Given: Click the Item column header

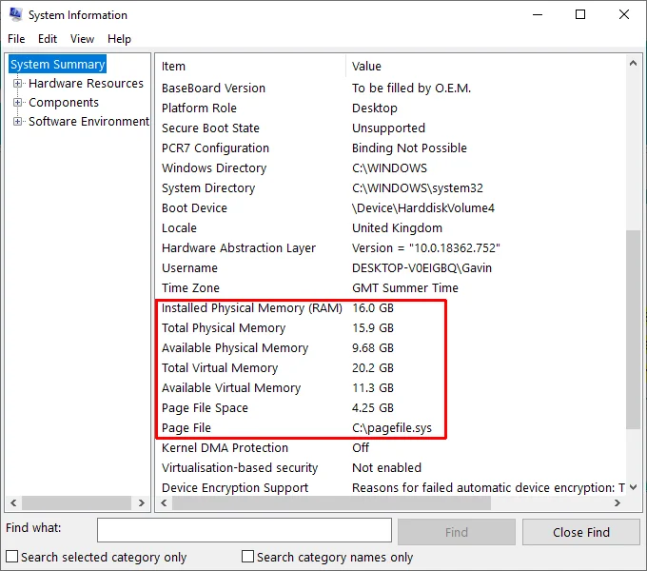Looking at the screenshot, I should [x=250, y=67].
